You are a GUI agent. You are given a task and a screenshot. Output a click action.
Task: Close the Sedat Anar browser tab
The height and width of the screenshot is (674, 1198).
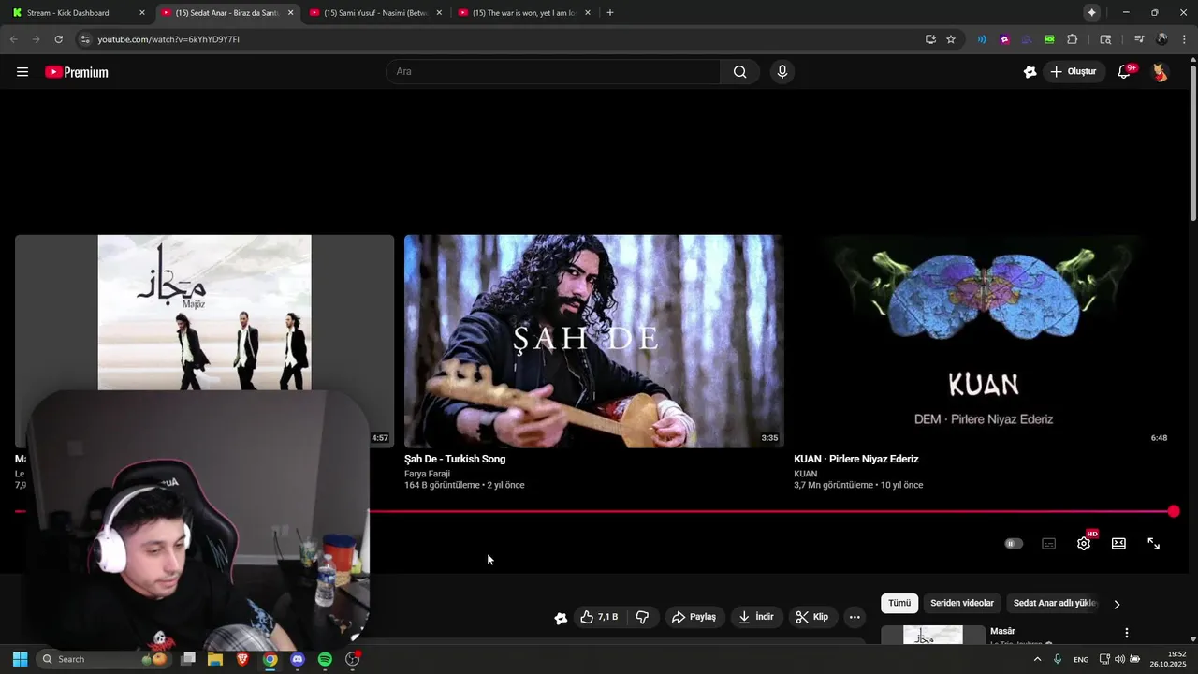(x=290, y=13)
